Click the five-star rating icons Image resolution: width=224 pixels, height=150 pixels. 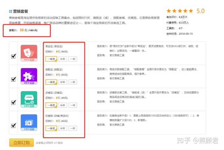click(180, 11)
